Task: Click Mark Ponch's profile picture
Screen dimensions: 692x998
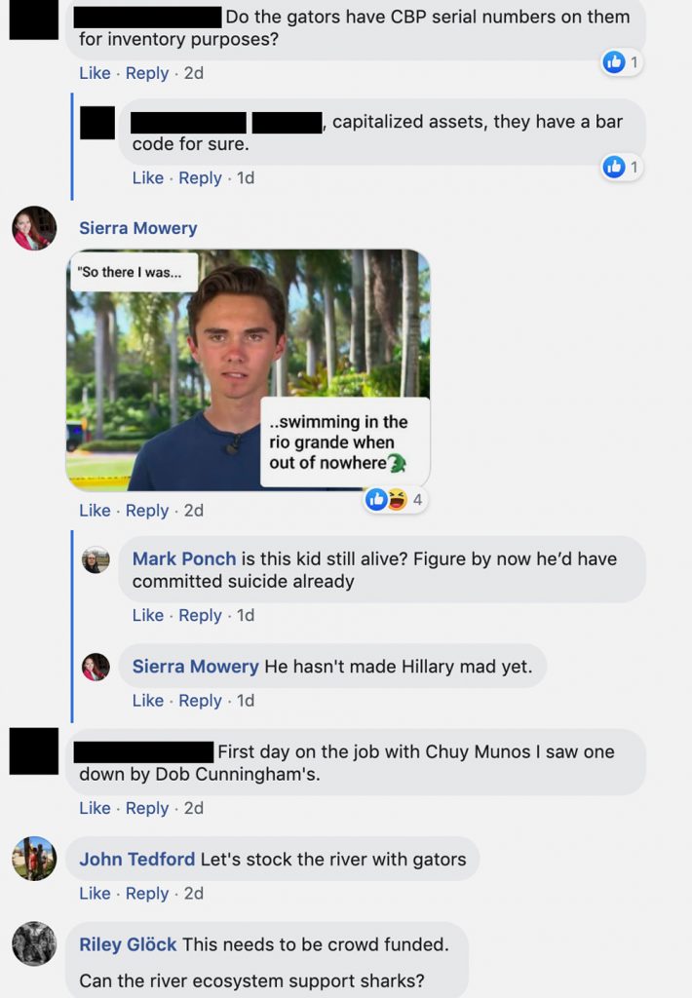Action: coord(96,559)
